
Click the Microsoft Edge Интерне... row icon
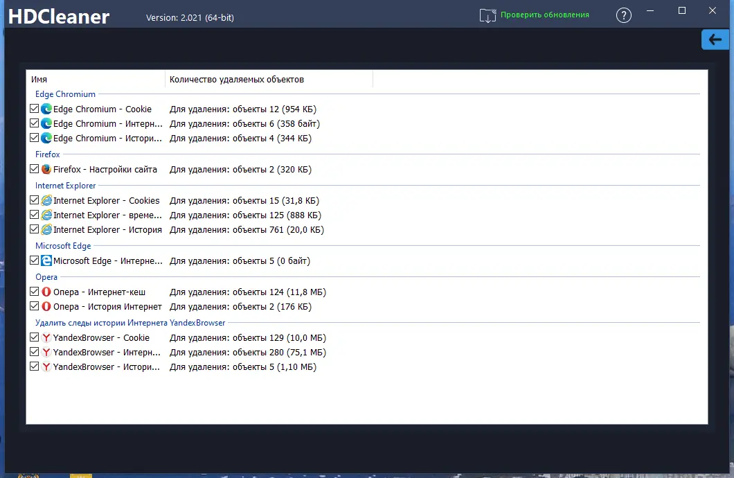click(46, 260)
